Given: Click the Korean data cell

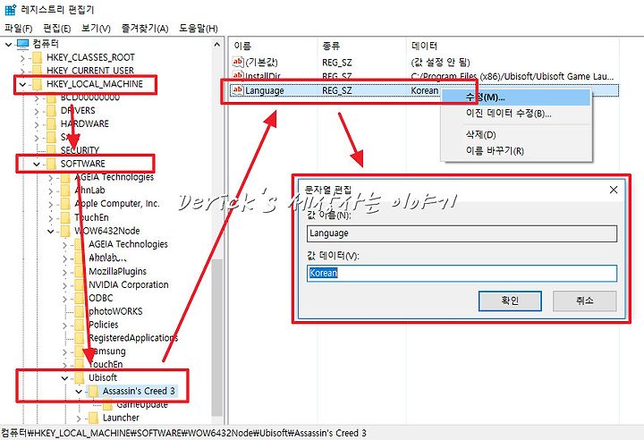Looking at the screenshot, I should coord(425,90).
